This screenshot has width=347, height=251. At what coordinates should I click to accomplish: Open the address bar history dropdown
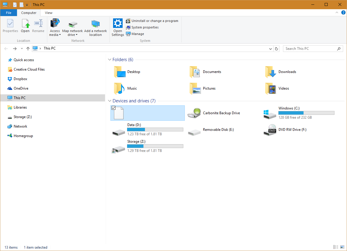[270, 48]
